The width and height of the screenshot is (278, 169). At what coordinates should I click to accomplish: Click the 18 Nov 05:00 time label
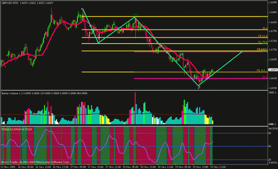(x=131, y=167)
